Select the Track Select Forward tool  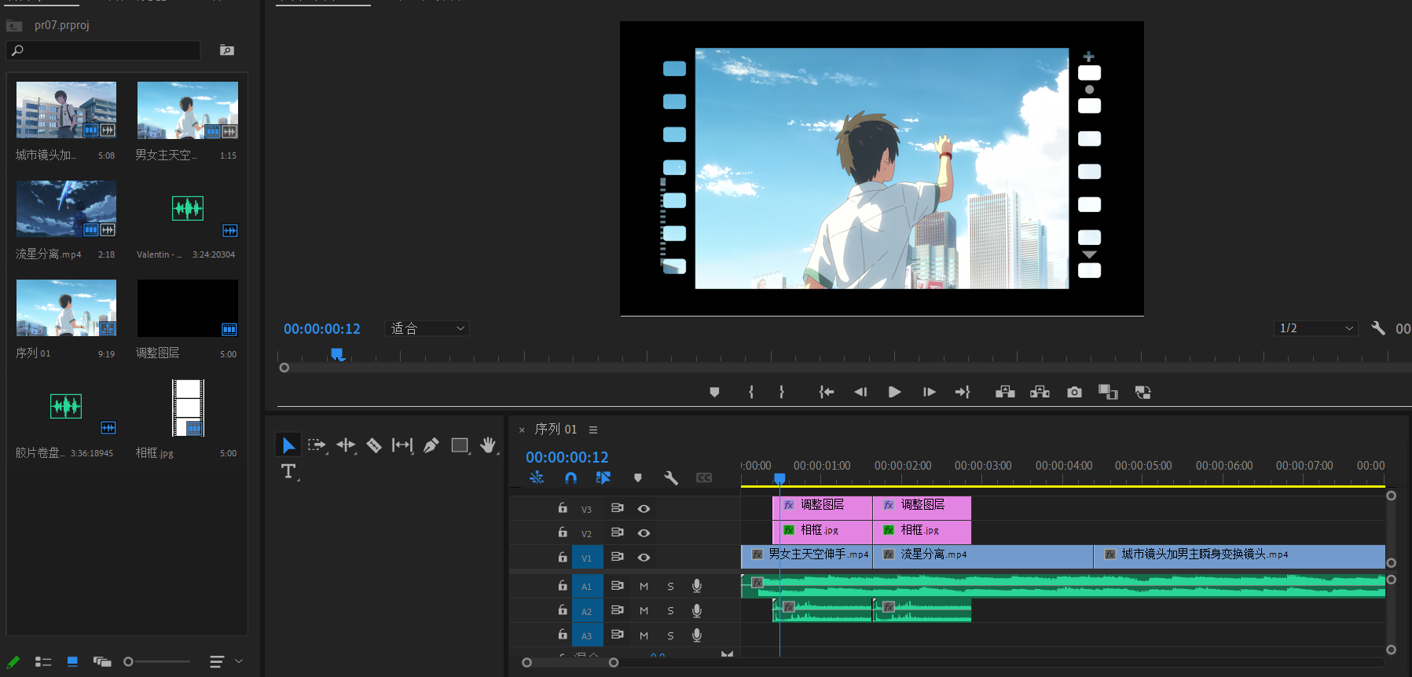click(317, 445)
